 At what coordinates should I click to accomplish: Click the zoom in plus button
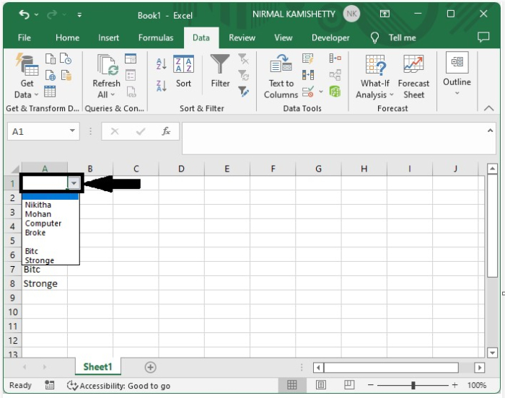(454, 385)
